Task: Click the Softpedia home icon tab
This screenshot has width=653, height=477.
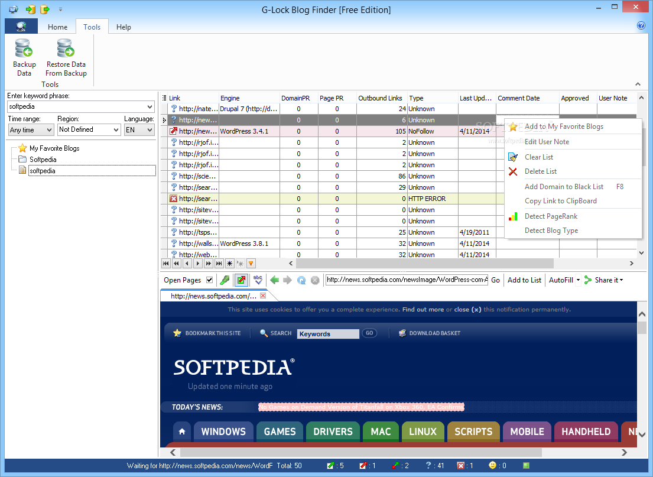Action: tap(182, 432)
